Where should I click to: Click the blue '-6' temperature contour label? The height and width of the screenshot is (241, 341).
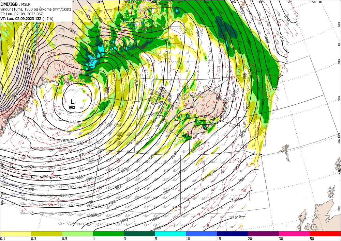pos(4,95)
